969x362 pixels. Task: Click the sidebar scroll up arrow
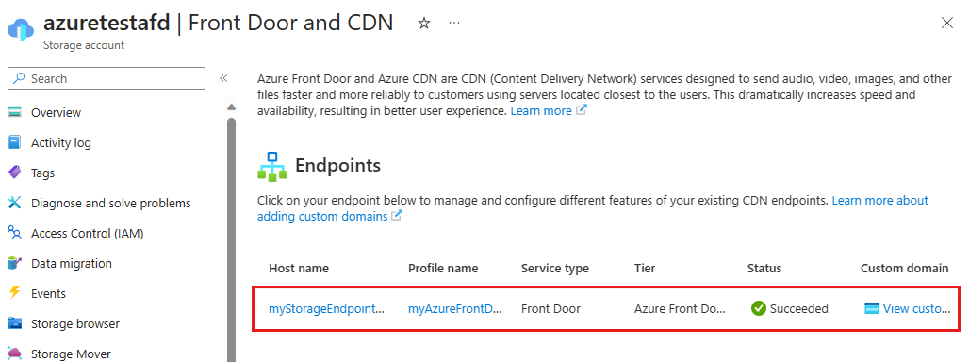coord(231,107)
